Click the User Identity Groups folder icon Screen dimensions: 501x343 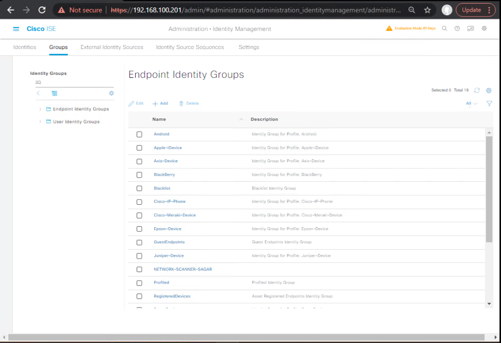pos(48,121)
